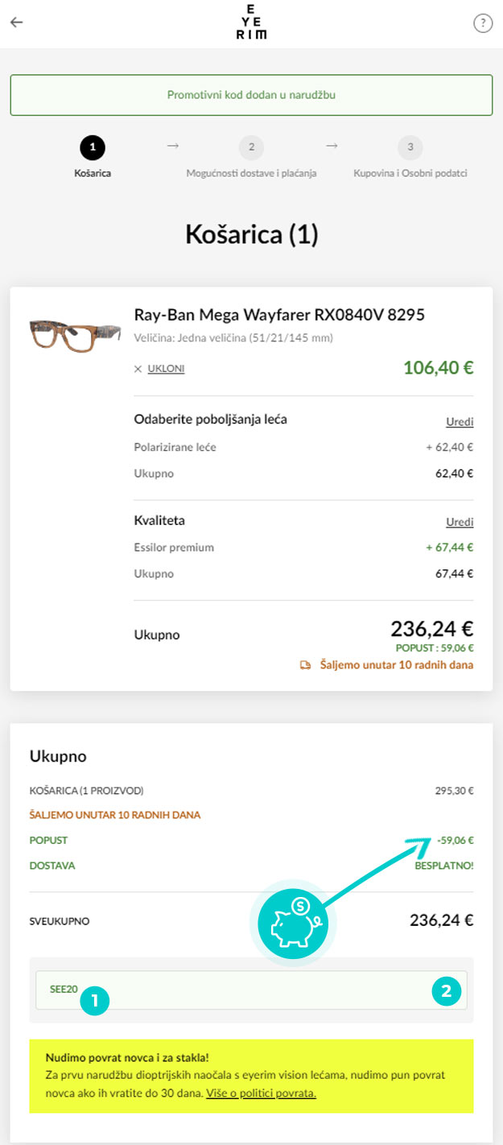Screen dimensions: 503x1145
Task: Go to step 3 Kupovina i Osobni podatci
Action: tap(410, 157)
